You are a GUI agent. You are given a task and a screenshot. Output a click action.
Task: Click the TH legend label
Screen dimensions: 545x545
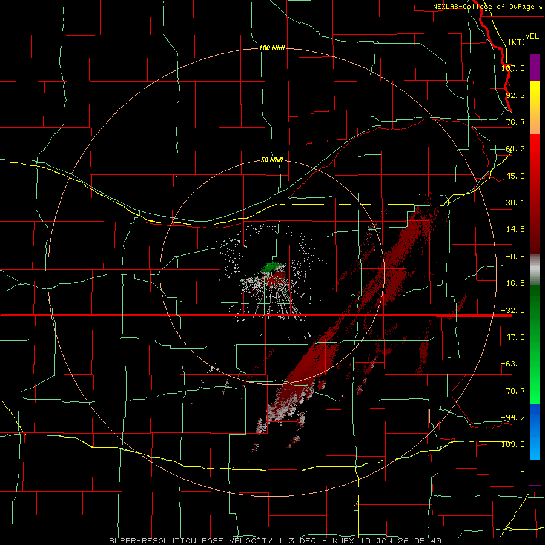(520, 471)
